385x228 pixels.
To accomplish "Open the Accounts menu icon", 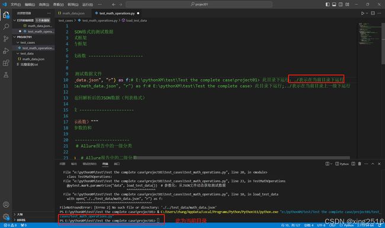I will point(6,204).
